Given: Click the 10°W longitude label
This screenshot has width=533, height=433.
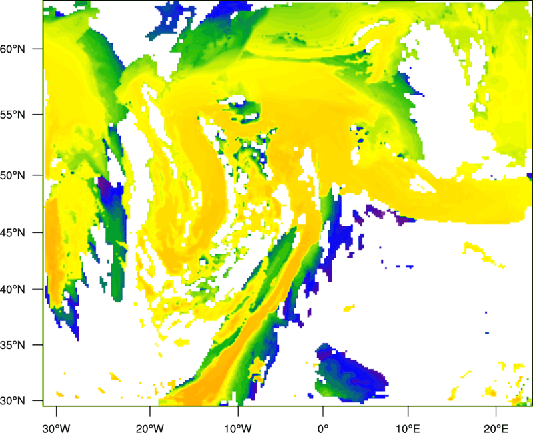Looking at the screenshot, I should [237, 428].
